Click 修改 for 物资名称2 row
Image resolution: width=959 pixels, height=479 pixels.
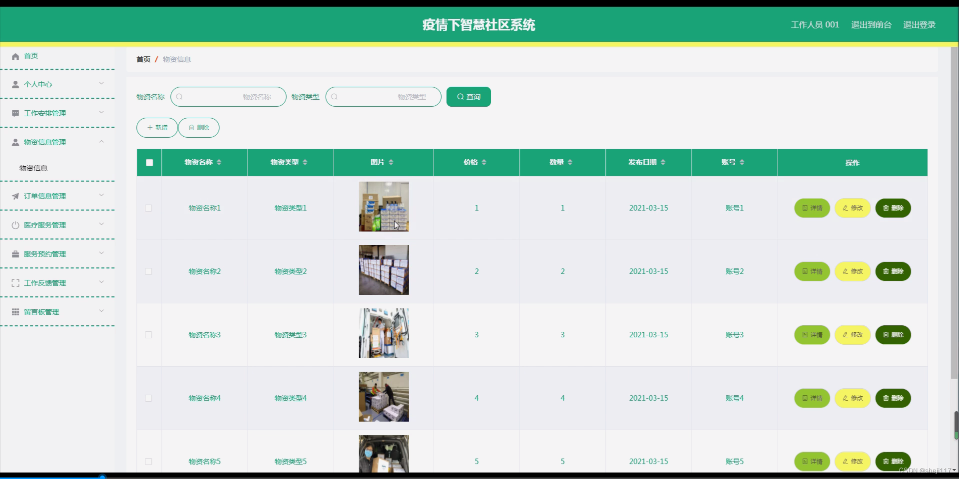(853, 271)
